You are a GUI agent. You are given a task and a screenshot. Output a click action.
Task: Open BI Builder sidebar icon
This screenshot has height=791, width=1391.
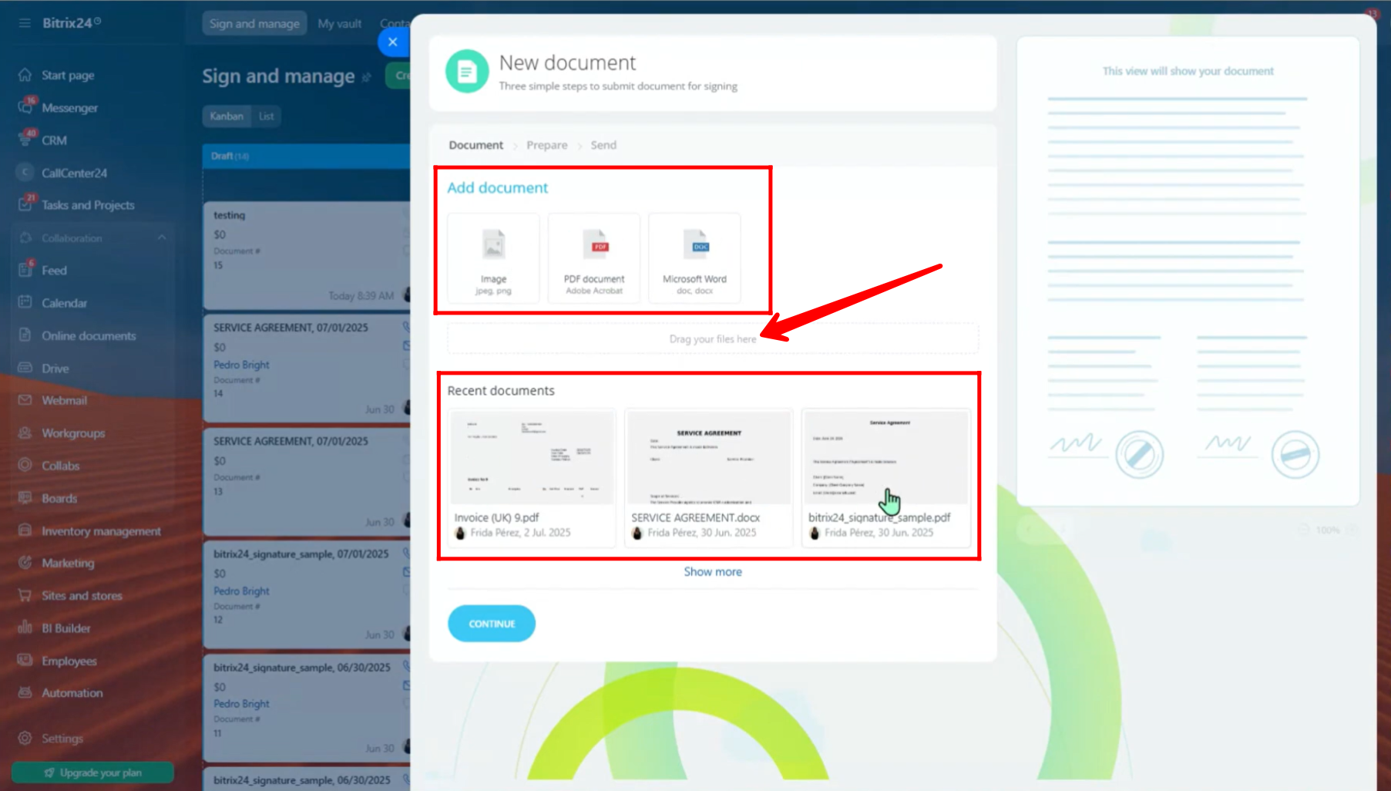tap(25, 628)
